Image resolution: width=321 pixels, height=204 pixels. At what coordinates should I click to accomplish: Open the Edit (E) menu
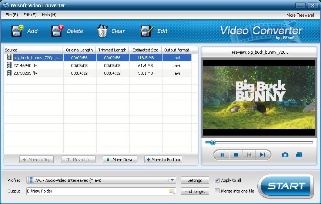pos(30,15)
